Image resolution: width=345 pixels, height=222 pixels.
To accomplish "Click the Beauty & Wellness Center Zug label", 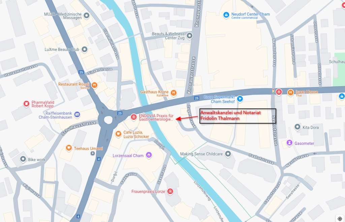I will (x=168, y=36).
